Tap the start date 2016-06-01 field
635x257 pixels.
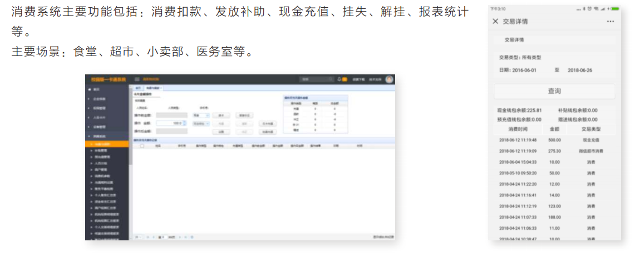(x=523, y=70)
